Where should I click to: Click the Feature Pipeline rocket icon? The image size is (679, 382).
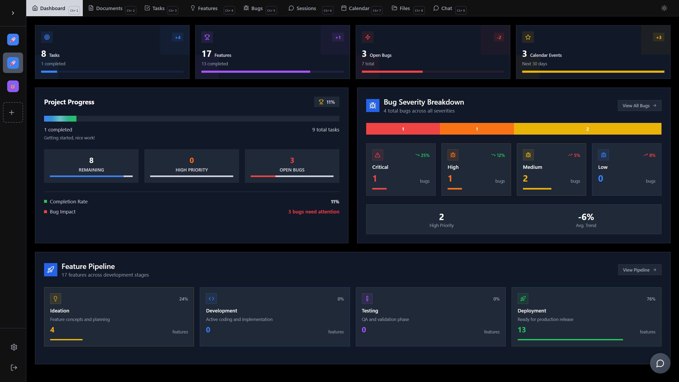(x=50, y=270)
